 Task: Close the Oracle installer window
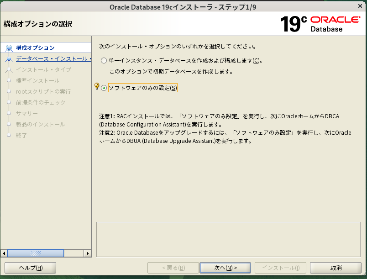tap(360, 6)
